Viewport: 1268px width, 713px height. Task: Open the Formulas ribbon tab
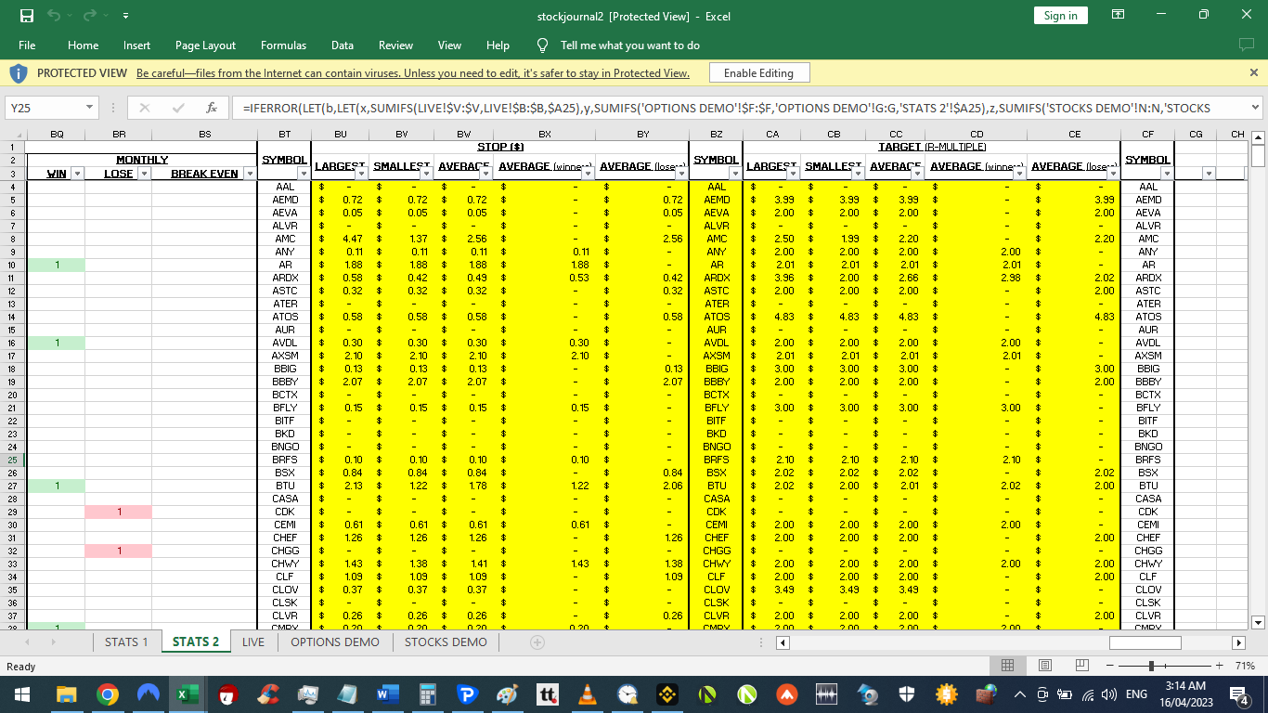(x=283, y=45)
